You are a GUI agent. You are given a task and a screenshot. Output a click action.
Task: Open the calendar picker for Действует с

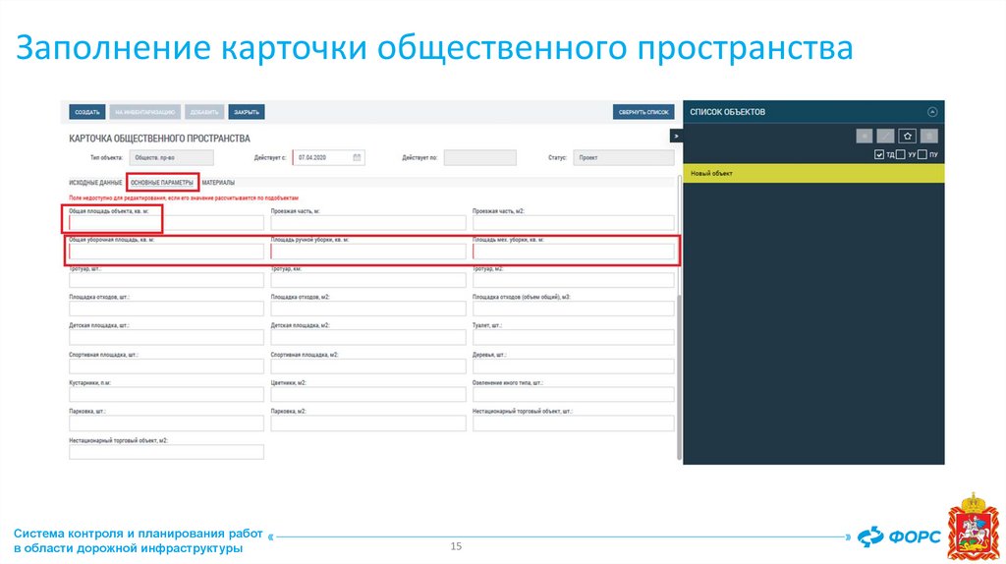pyautogui.click(x=357, y=158)
